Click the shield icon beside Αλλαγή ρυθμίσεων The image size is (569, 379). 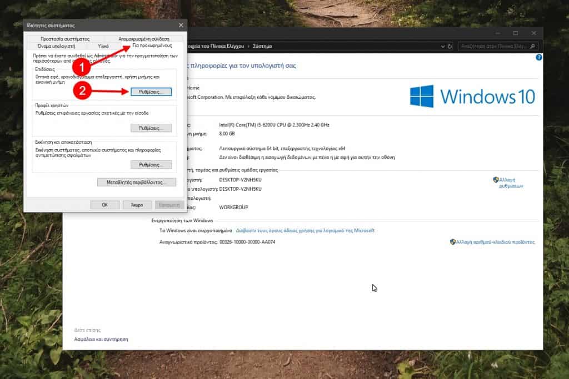pyautogui.click(x=496, y=180)
